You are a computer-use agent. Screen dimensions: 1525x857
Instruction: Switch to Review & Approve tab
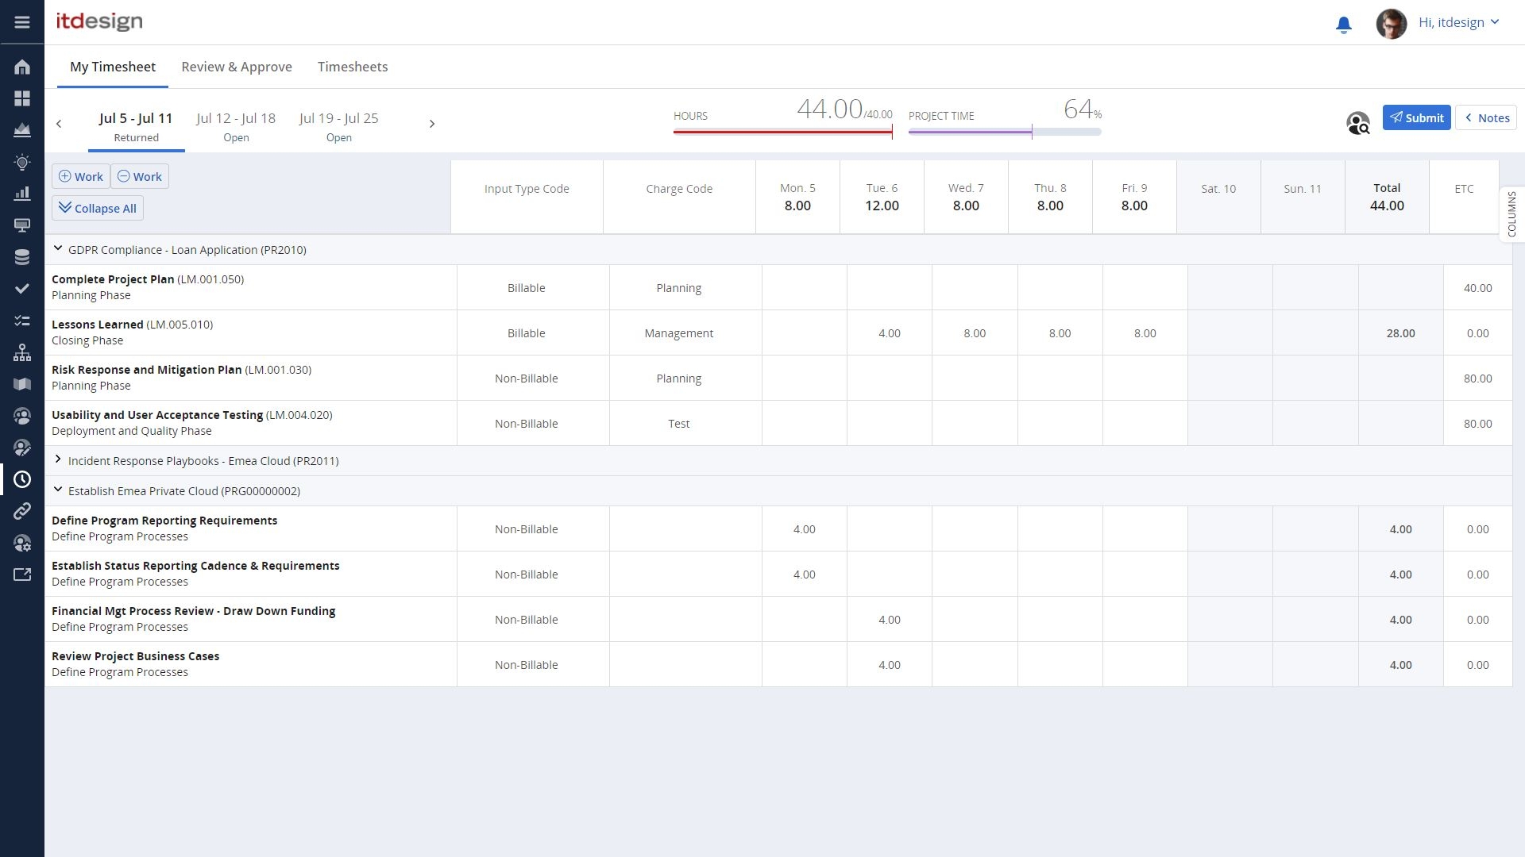coord(237,67)
